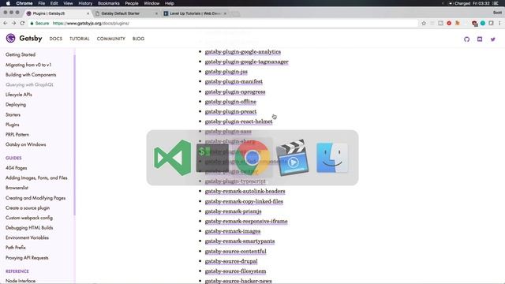Open DOCS in Gatsby navigation
This screenshot has height=284, width=505.
click(x=56, y=39)
